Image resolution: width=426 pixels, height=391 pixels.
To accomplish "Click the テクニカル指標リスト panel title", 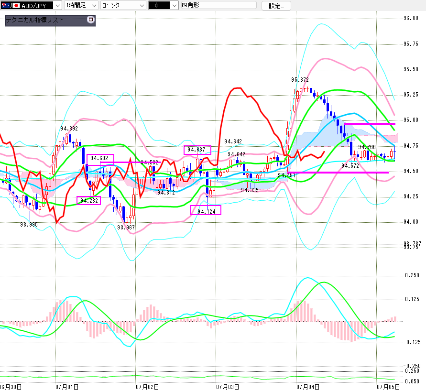I will pos(35,20).
